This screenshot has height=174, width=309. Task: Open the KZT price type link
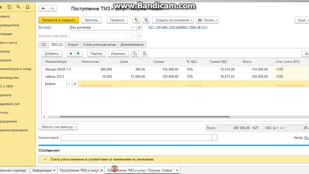pos(178,27)
